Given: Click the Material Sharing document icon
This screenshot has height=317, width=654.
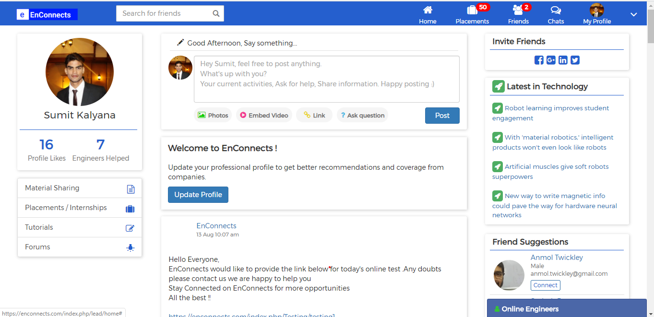Looking at the screenshot, I should point(131,189).
